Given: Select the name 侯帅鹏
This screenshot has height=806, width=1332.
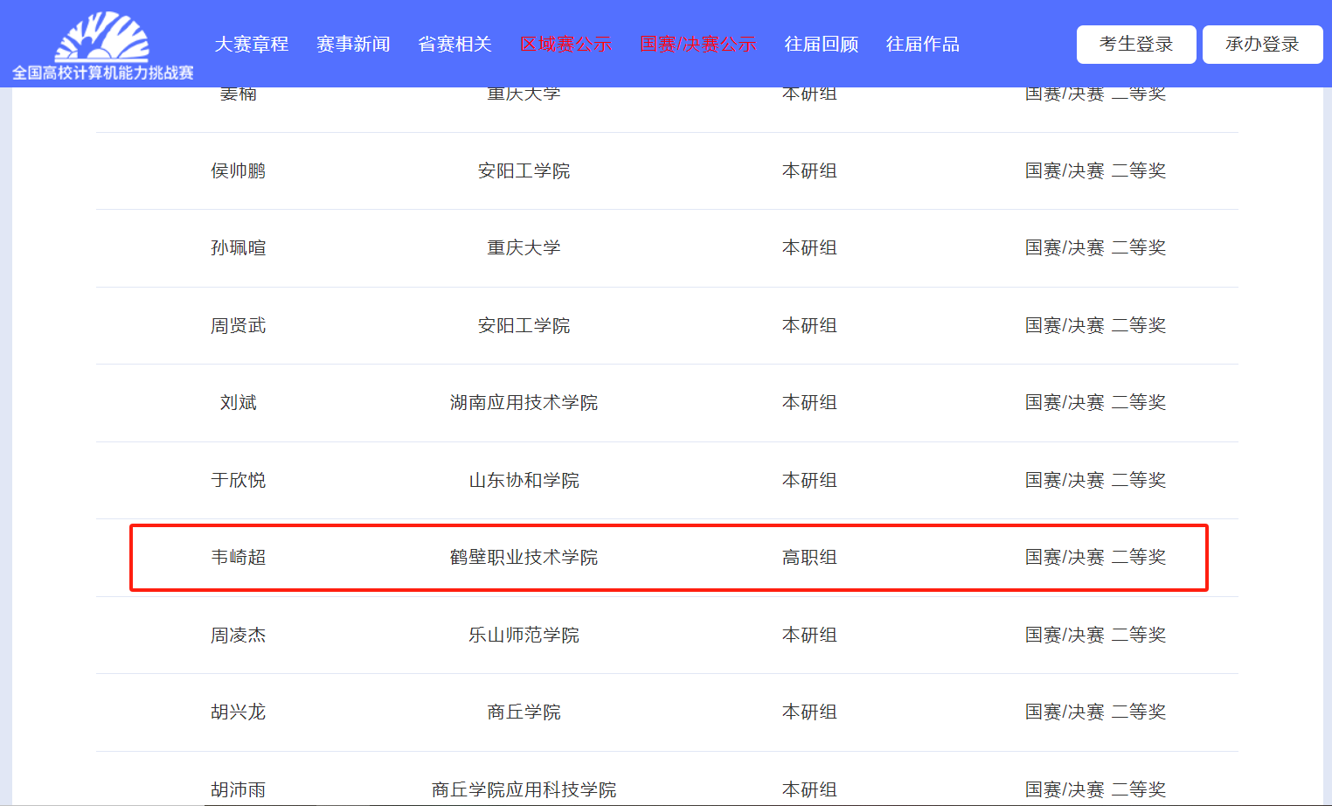Looking at the screenshot, I should [x=238, y=170].
